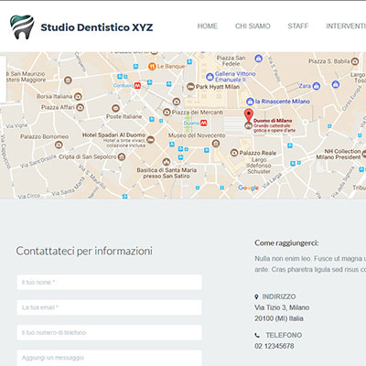366x366 pixels.
Task: Select the Park Hyatt Milan hotel marker
Action: pos(190,87)
